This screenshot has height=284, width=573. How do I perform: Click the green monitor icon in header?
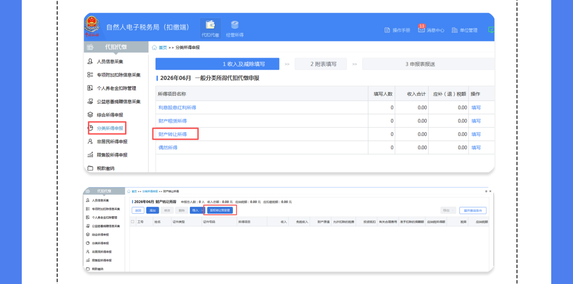pos(491,30)
